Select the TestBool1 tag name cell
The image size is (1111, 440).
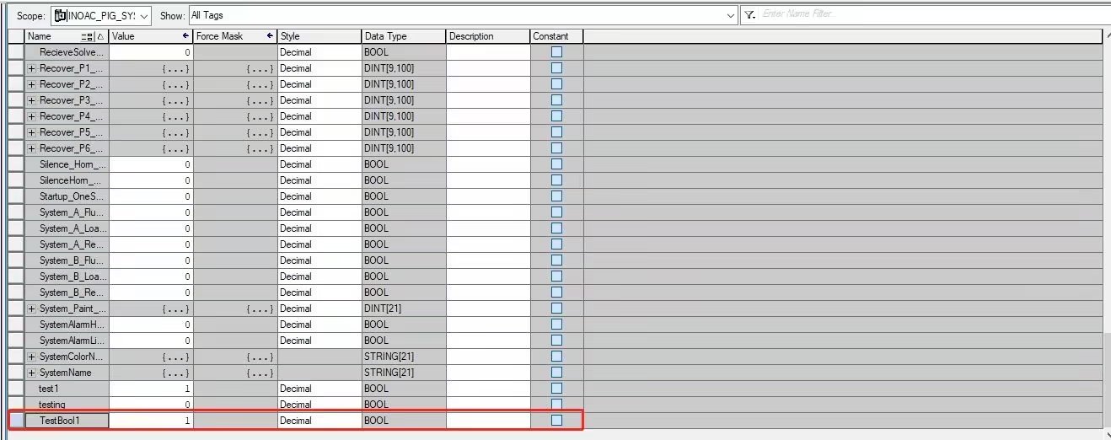[67, 421]
